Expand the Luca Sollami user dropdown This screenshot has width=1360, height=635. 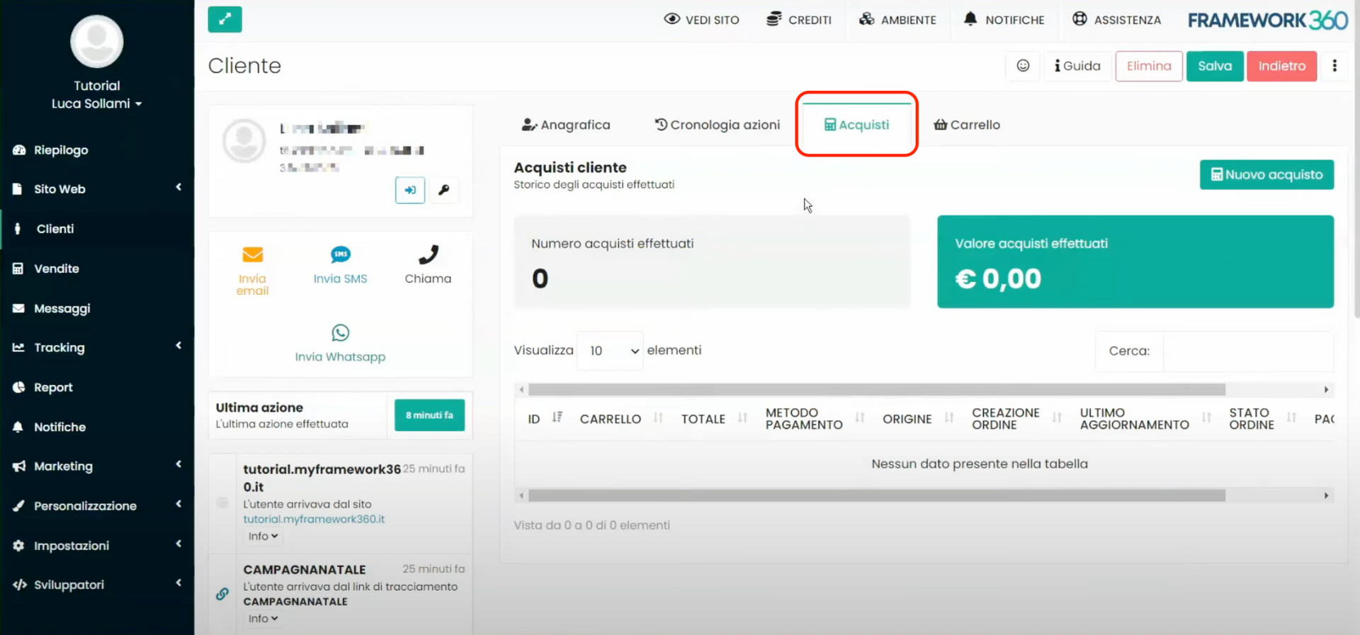coord(97,103)
